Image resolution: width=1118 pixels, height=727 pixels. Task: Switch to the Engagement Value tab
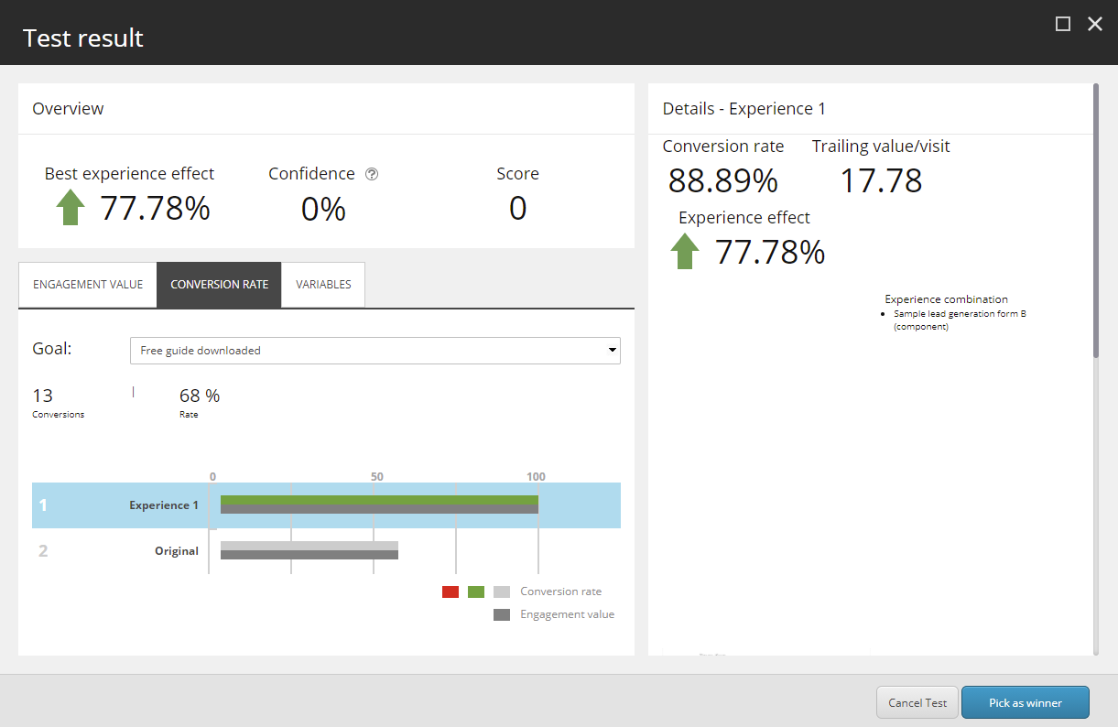88,285
